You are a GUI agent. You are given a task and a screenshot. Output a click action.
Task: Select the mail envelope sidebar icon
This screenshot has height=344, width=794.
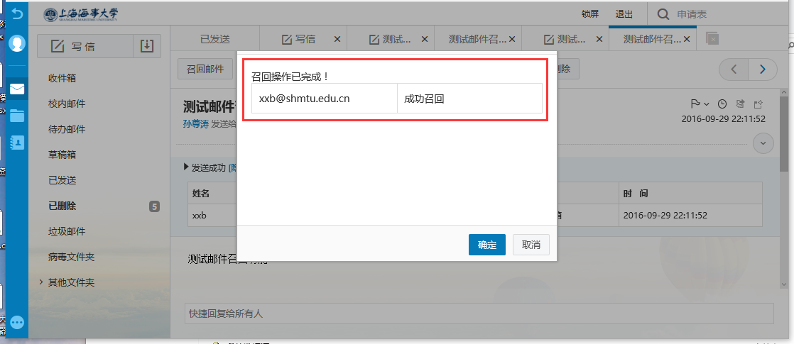[x=17, y=89]
